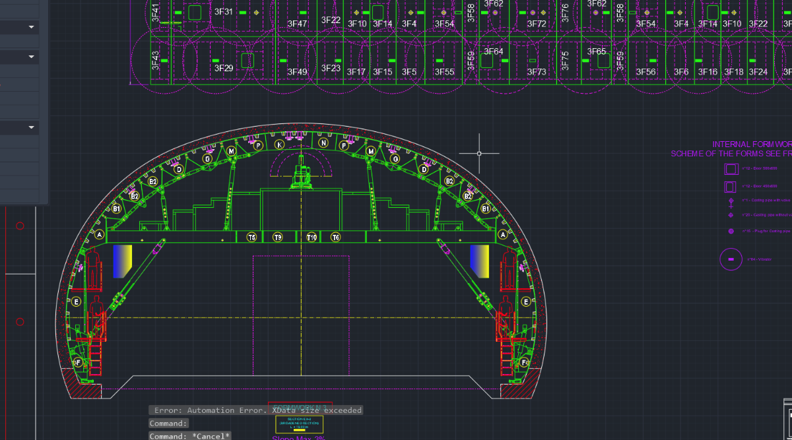Open the first dropdown arrow in the left panel
This screenshot has height=440, width=792.
pyautogui.click(x=31, y=27)
